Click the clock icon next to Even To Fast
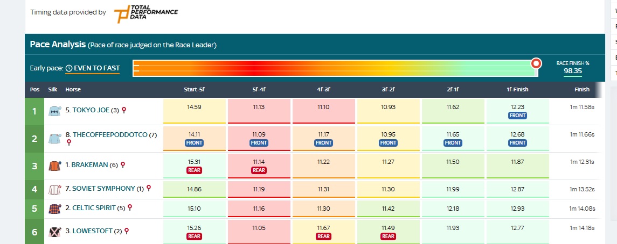 click(x=69, y=68)
